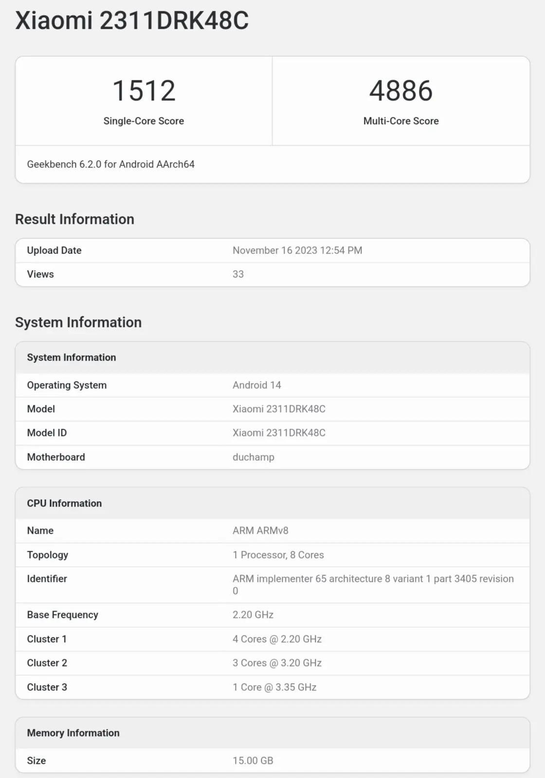This screenshot has width=545, height=778.
Task: Click the Memory Information table header
Action: (x=73, y=733)
